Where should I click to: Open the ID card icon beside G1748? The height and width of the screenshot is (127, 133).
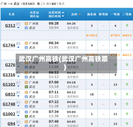coord(18,102)
